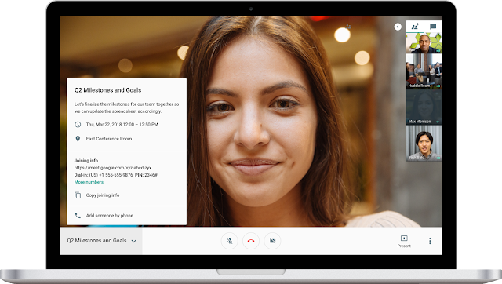Select the Jack Sato participant thumbnail
The height and width of the screenshot is (284, 502).
(x=424, y=143)
